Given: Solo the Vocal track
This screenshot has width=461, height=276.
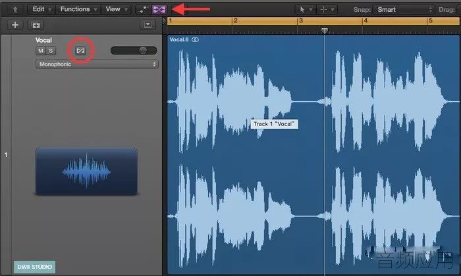Looking at the screenshot, I should click(x=51, y=51).
